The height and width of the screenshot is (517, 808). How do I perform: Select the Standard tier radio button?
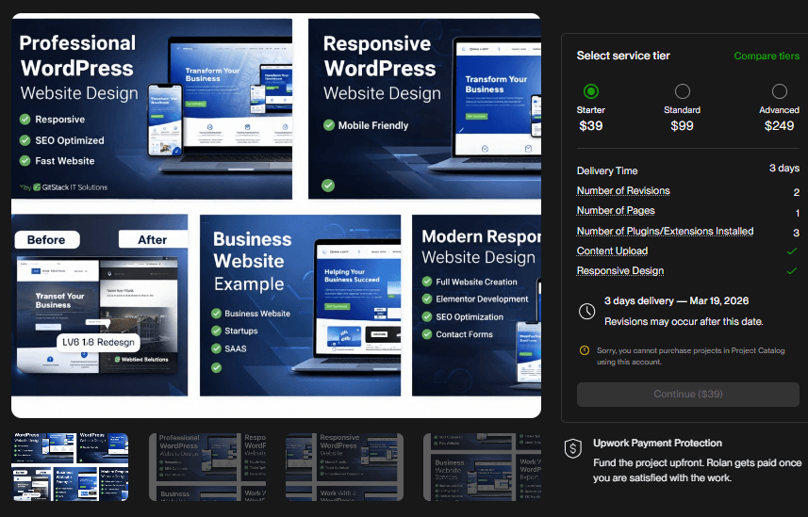click(683, 91)
